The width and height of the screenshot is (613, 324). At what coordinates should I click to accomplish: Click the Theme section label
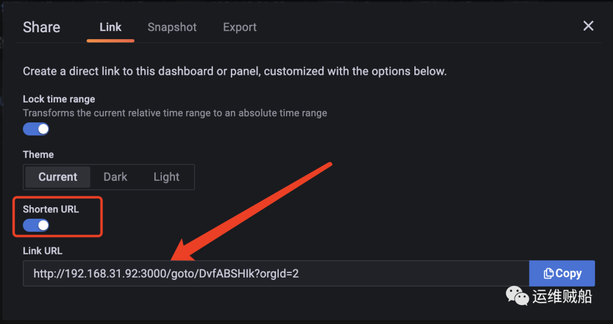pyautogui.click(x=39, y=155)
